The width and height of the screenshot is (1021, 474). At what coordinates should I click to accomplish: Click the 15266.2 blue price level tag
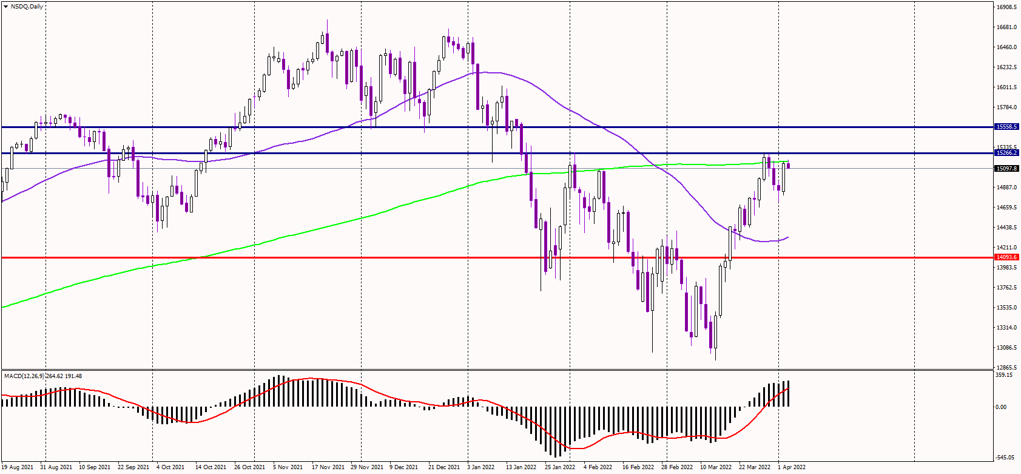coord(1006,153)
